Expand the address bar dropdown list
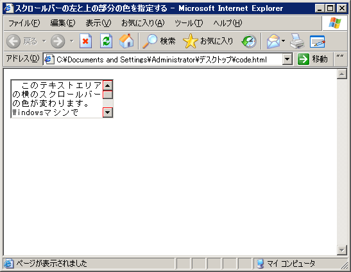Screen dimensions: 351x272 (x=287, y=60)
